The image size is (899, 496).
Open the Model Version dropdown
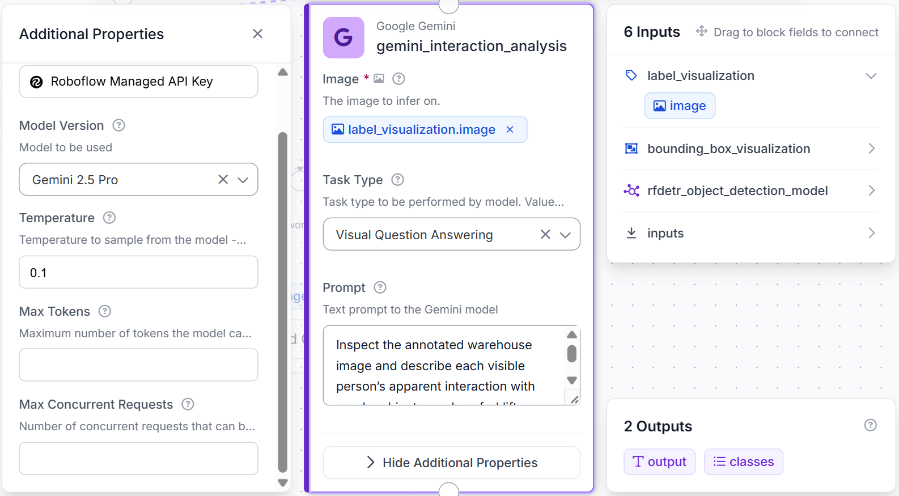[x=243, y=180]
